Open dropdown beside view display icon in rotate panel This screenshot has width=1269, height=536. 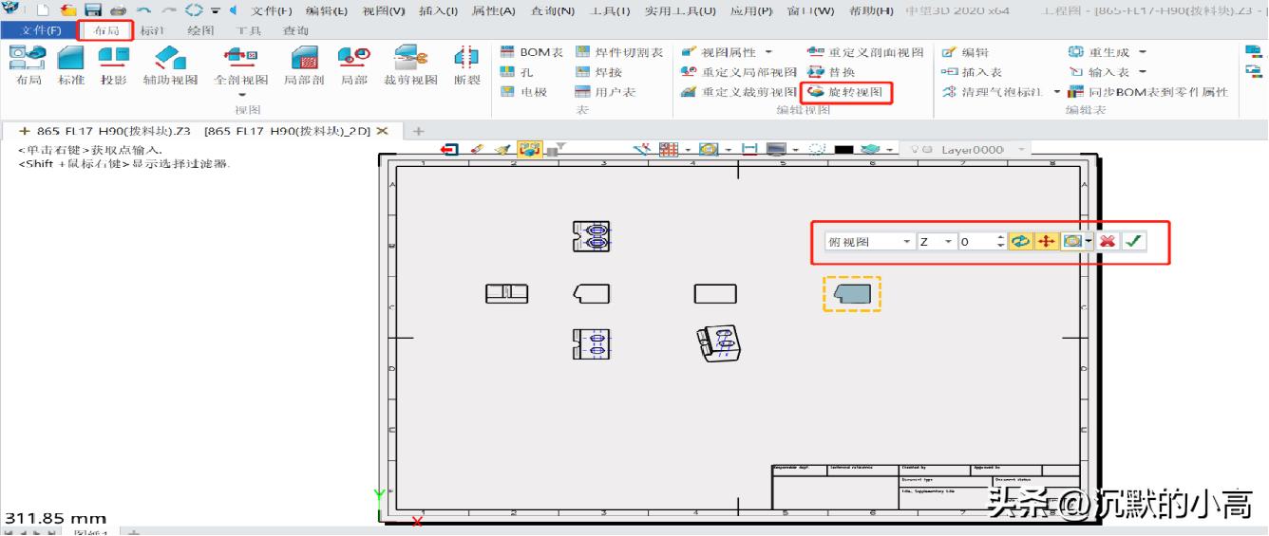[1089, 241]
